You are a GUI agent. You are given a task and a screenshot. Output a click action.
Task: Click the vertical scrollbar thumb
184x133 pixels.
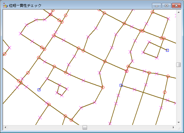(x=178, y=65)
